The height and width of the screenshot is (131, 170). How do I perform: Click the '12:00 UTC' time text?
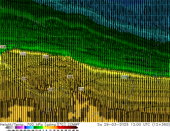[x=140, y=125]
